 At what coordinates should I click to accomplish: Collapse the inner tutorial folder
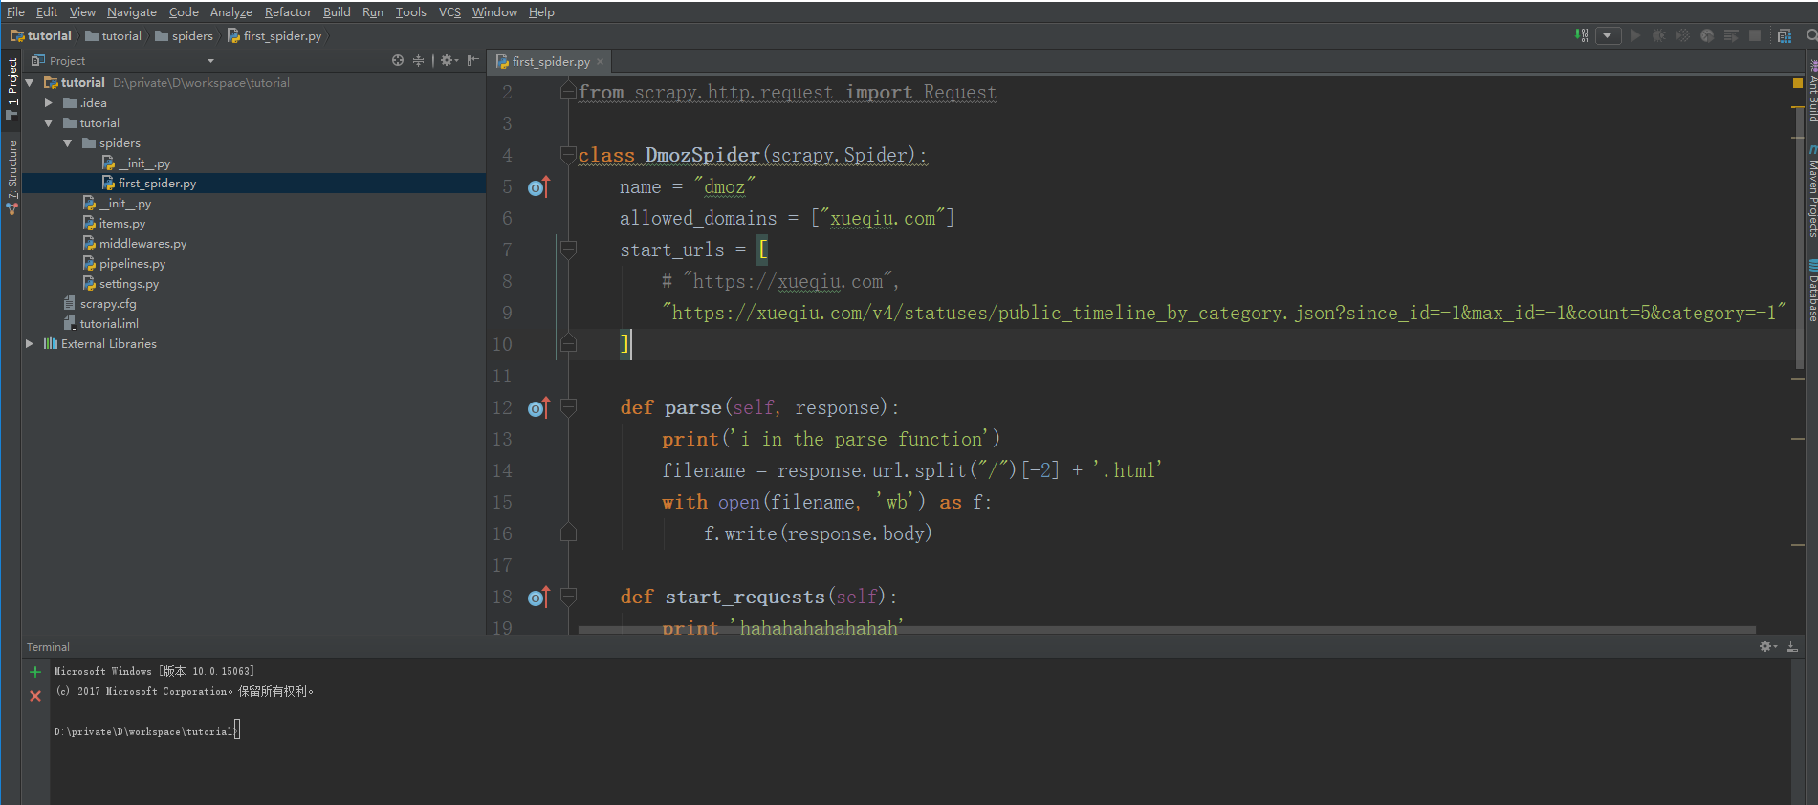click(x=49, y=123)
